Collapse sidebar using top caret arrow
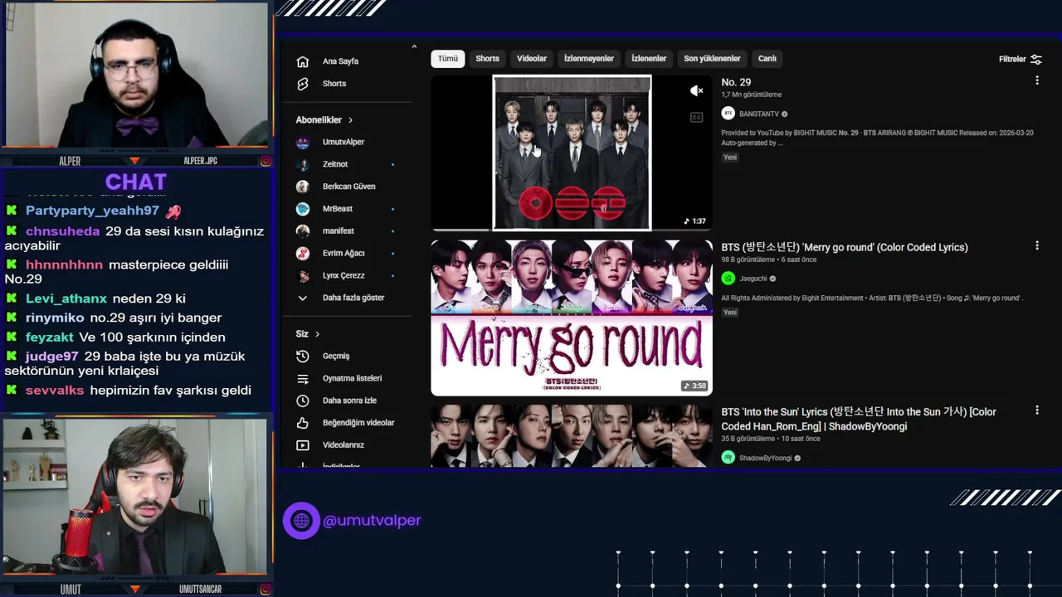 pos(414,47)
